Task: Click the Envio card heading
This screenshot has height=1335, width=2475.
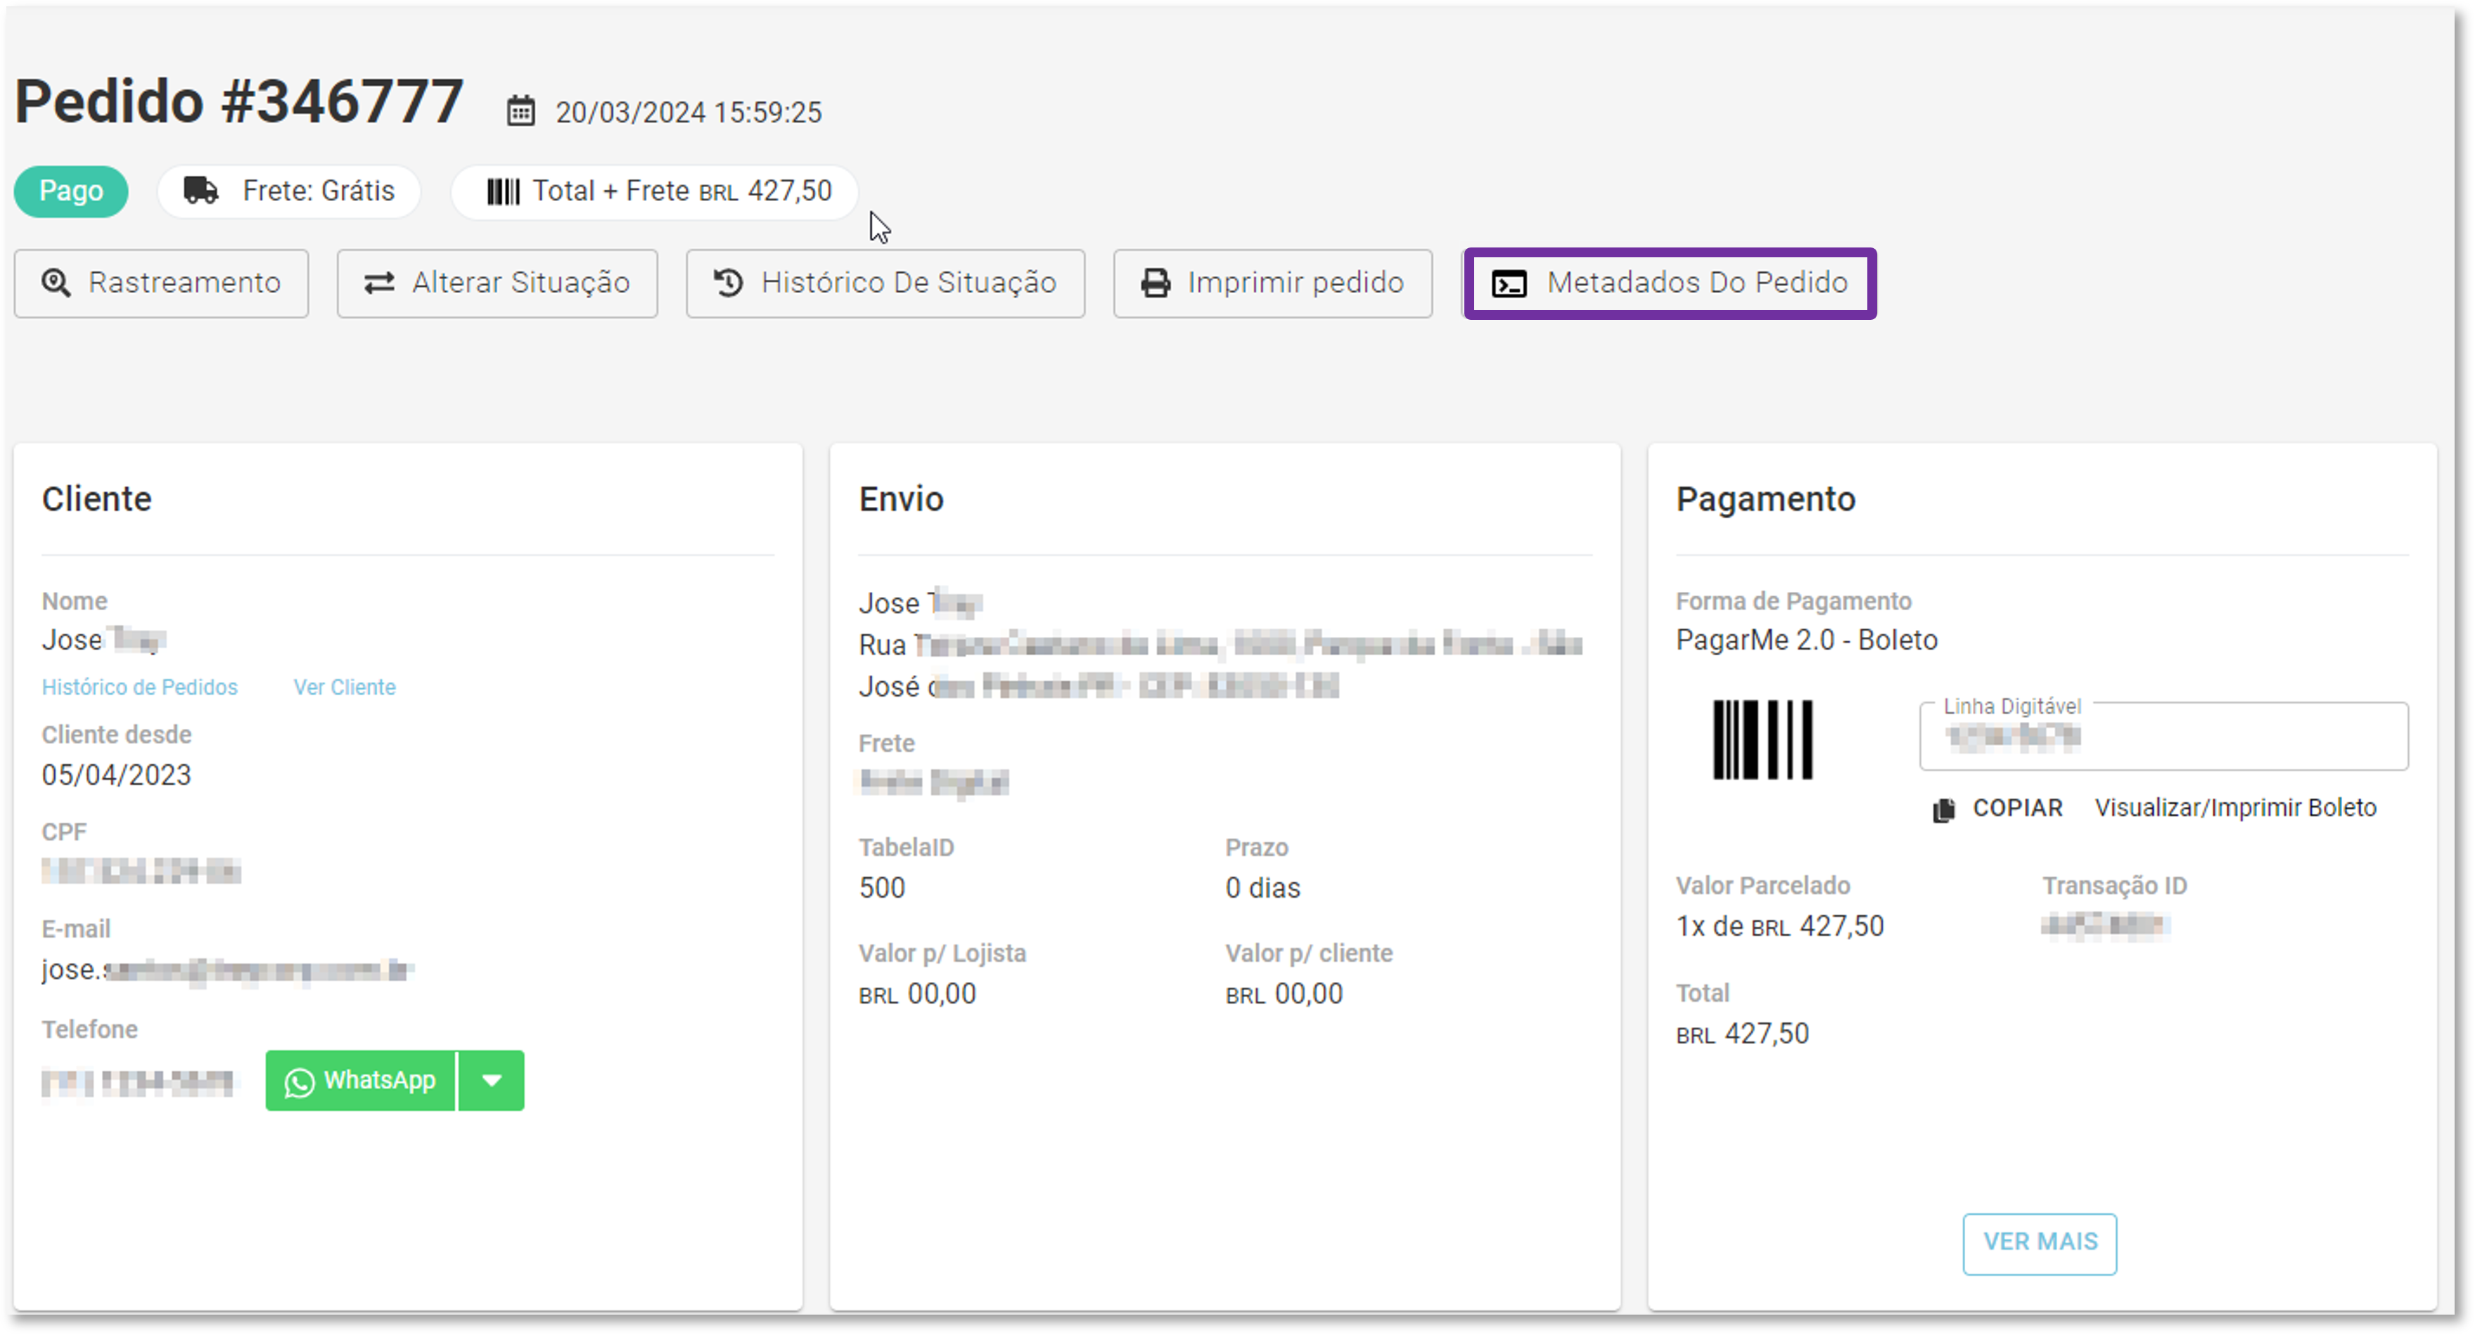Action: [901, 499]
